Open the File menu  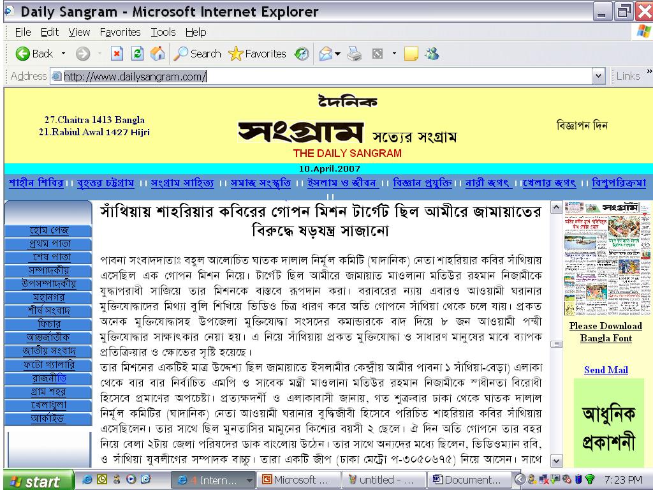22,32
